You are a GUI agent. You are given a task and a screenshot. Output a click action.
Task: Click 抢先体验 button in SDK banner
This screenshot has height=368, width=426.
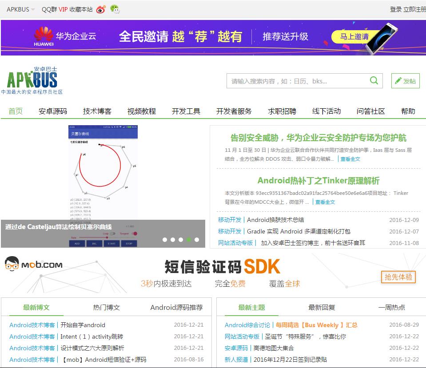(398, 277)
